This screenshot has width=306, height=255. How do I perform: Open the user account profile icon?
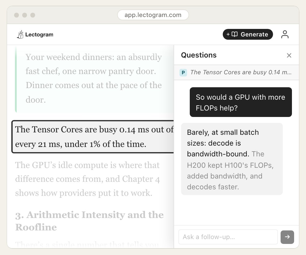coord(285,34)
